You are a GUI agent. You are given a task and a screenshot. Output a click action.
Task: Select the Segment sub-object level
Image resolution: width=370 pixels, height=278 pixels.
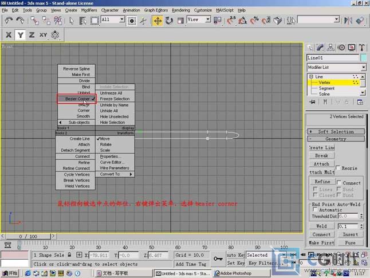pyautogui.click(x=326, y=88)
